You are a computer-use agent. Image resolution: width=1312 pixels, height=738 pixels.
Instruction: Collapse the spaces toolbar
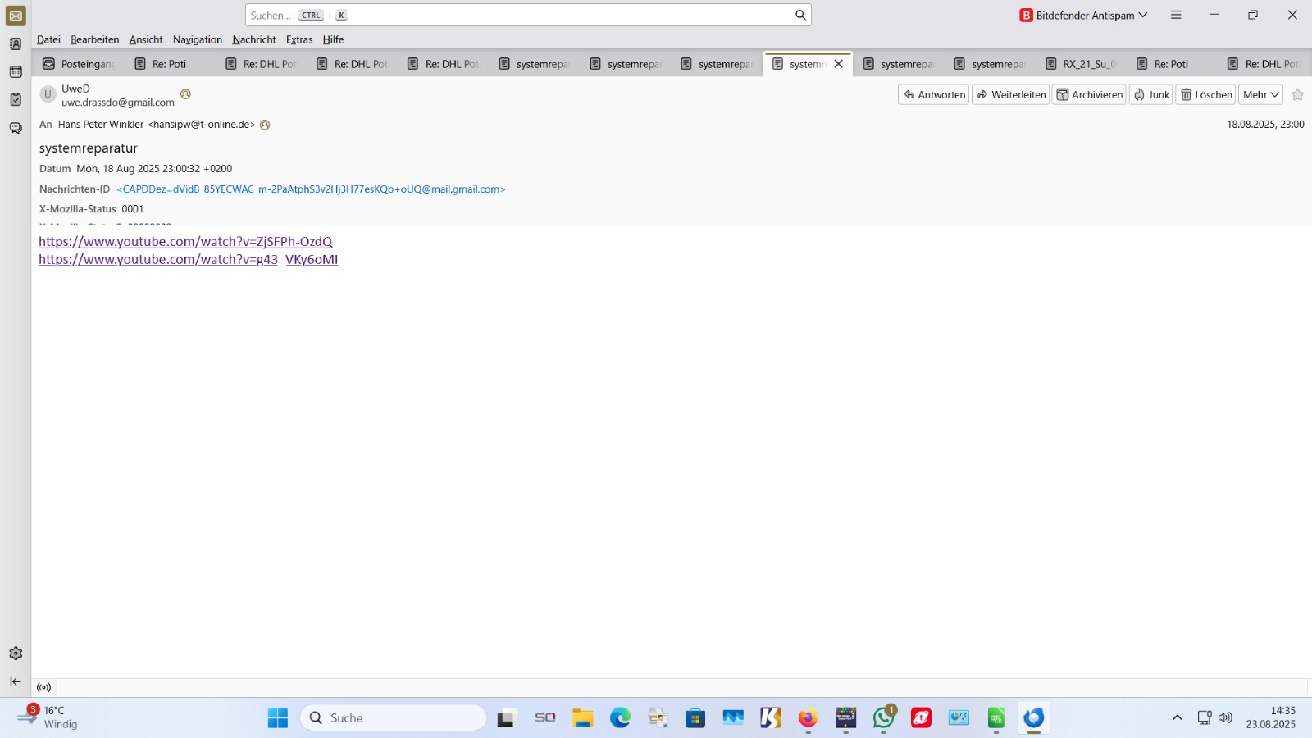point(16,681)
